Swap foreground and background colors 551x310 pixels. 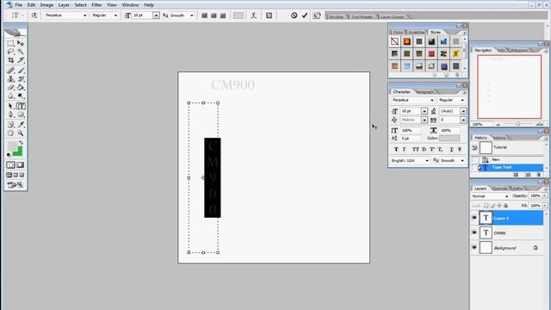21,142
